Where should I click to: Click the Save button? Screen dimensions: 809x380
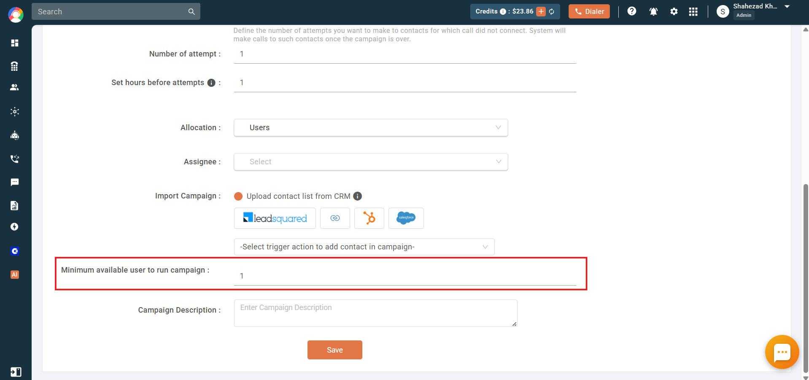click(x=335, y=350)
